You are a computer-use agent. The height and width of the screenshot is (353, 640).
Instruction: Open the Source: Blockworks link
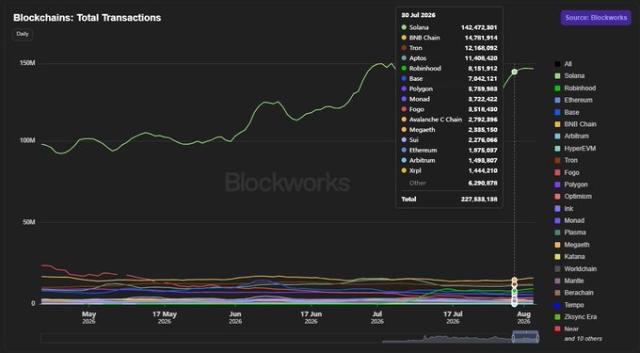596,18
